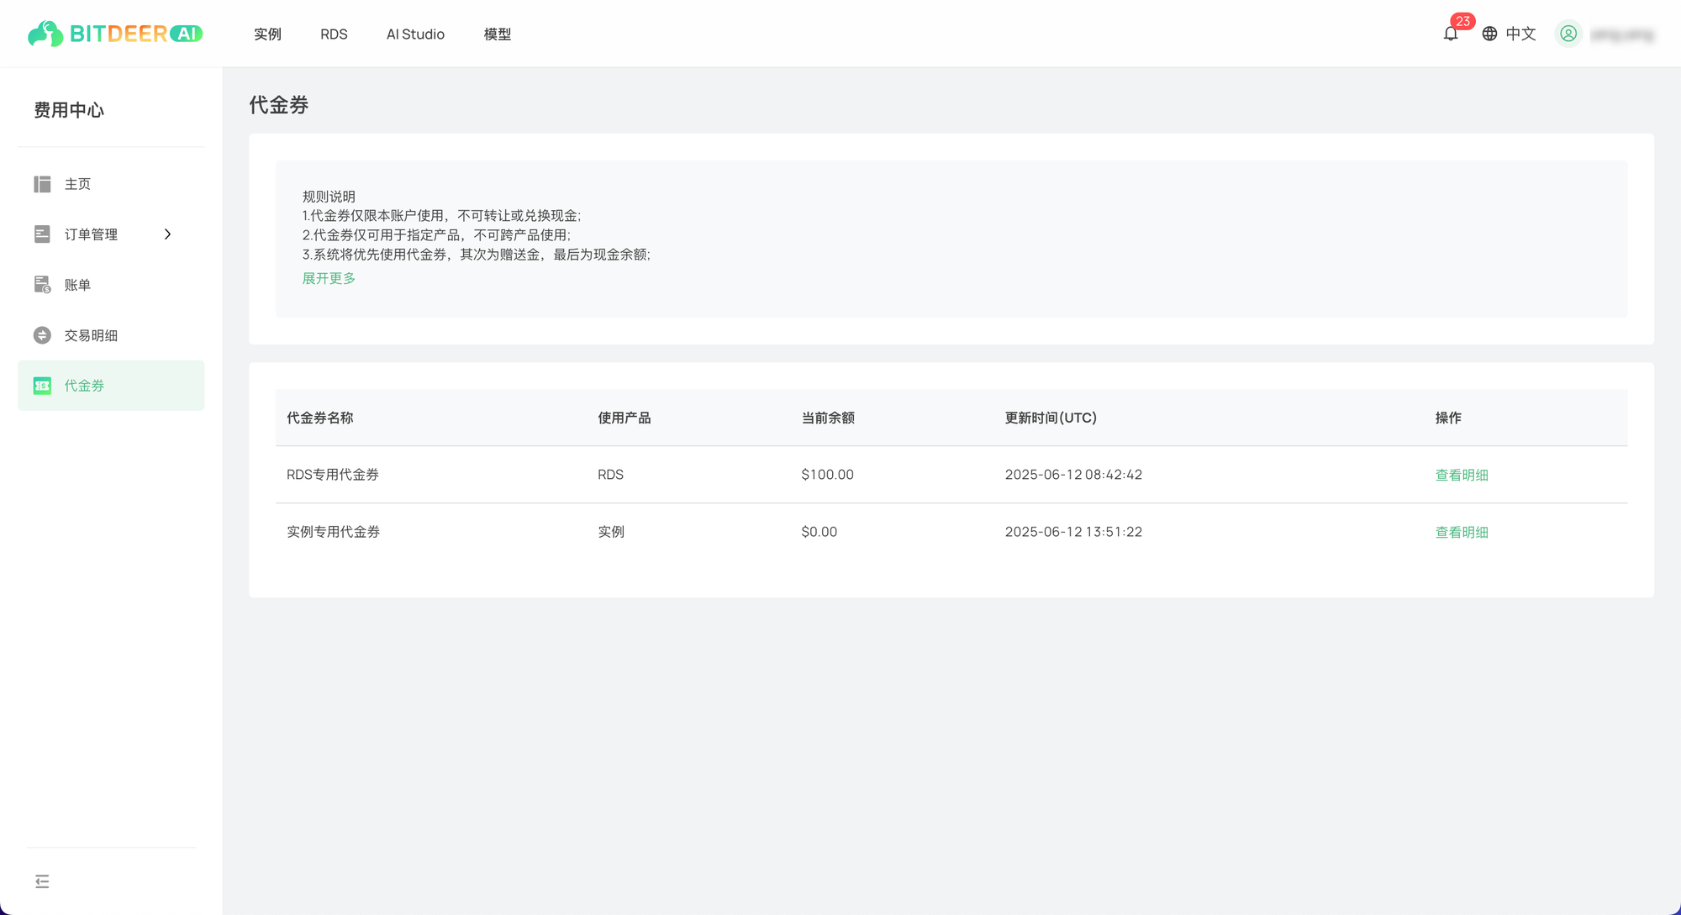The height and width of the screenshot is (915, 1681).
Task: Click the 当前余额 column header
Action: coord(828,418)
